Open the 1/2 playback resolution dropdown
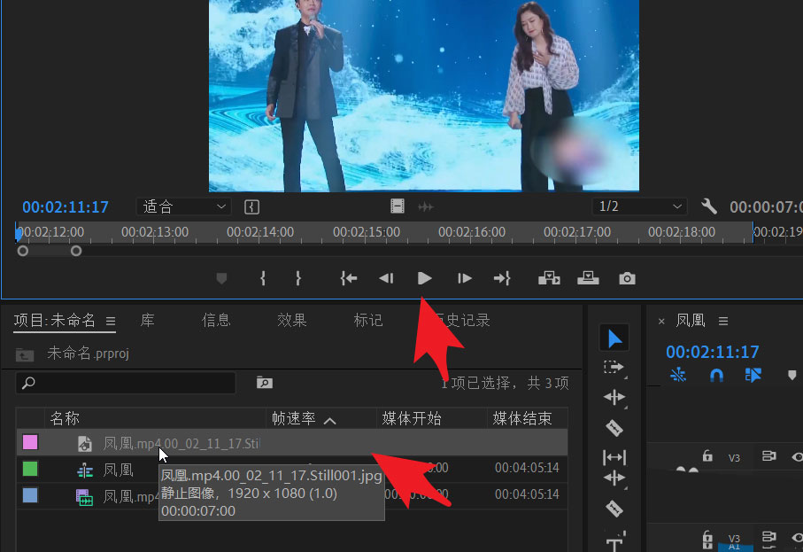This screenshot has height=552, width=803. click(638, 206)
